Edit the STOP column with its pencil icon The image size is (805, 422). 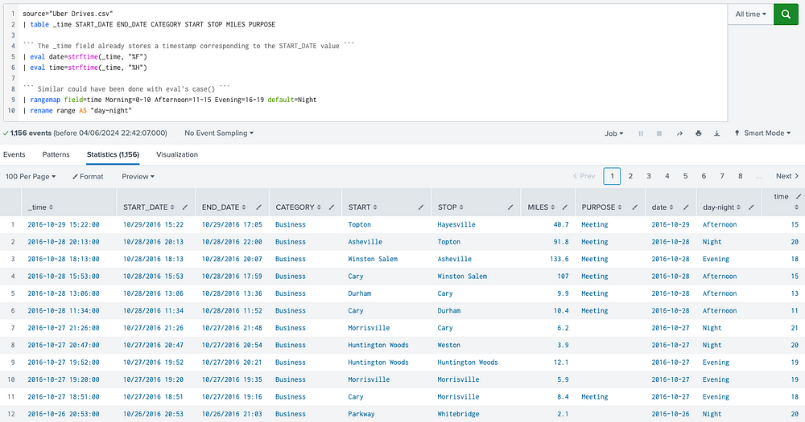pos(510,207)
